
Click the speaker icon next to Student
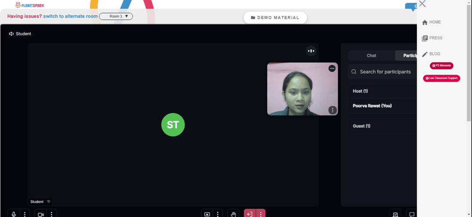(11, 33)
